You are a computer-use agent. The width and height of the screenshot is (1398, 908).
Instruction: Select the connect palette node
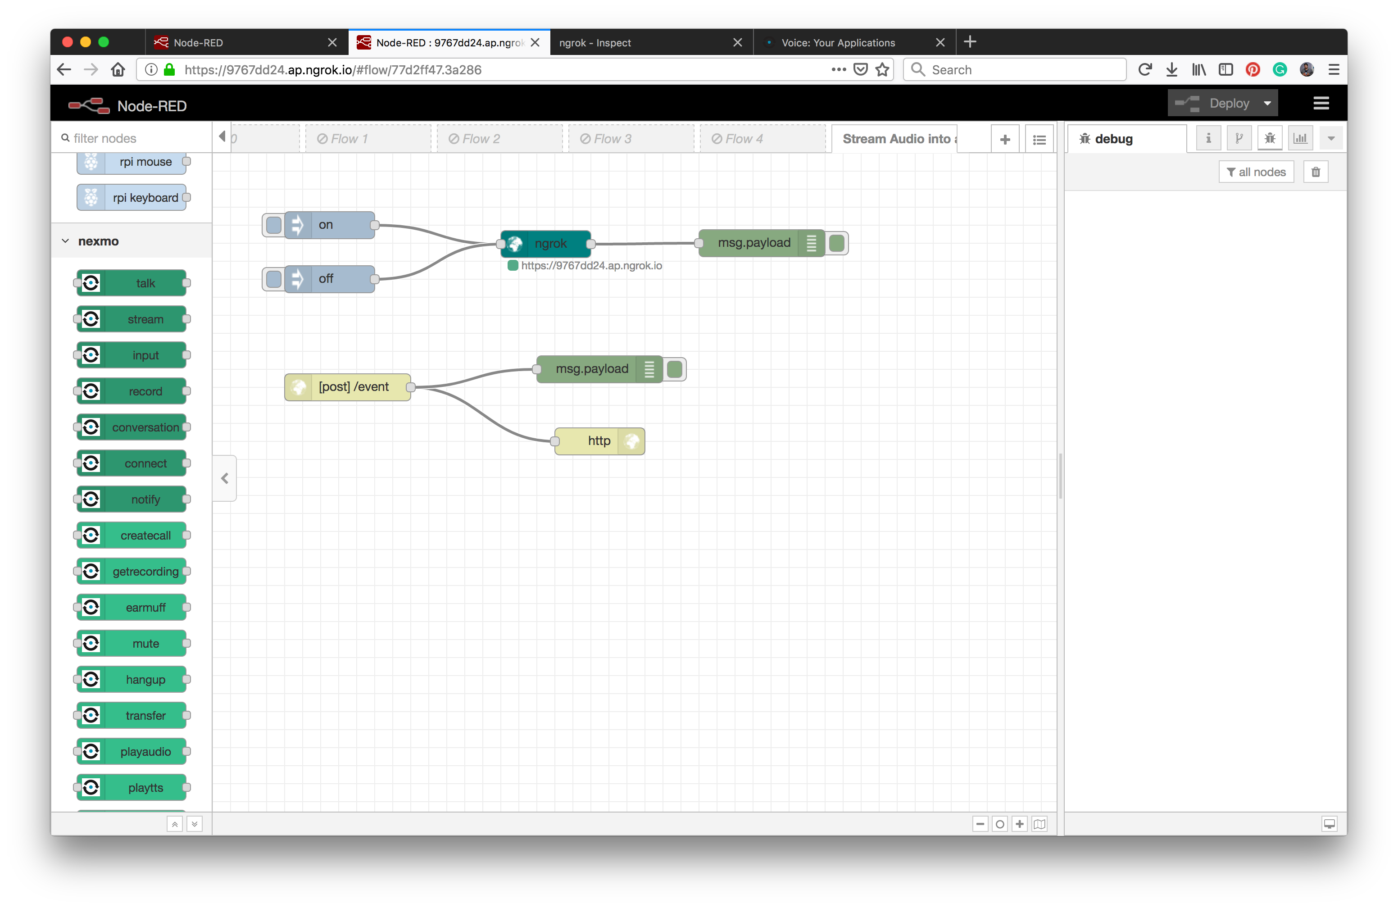(x=132, y=463)
